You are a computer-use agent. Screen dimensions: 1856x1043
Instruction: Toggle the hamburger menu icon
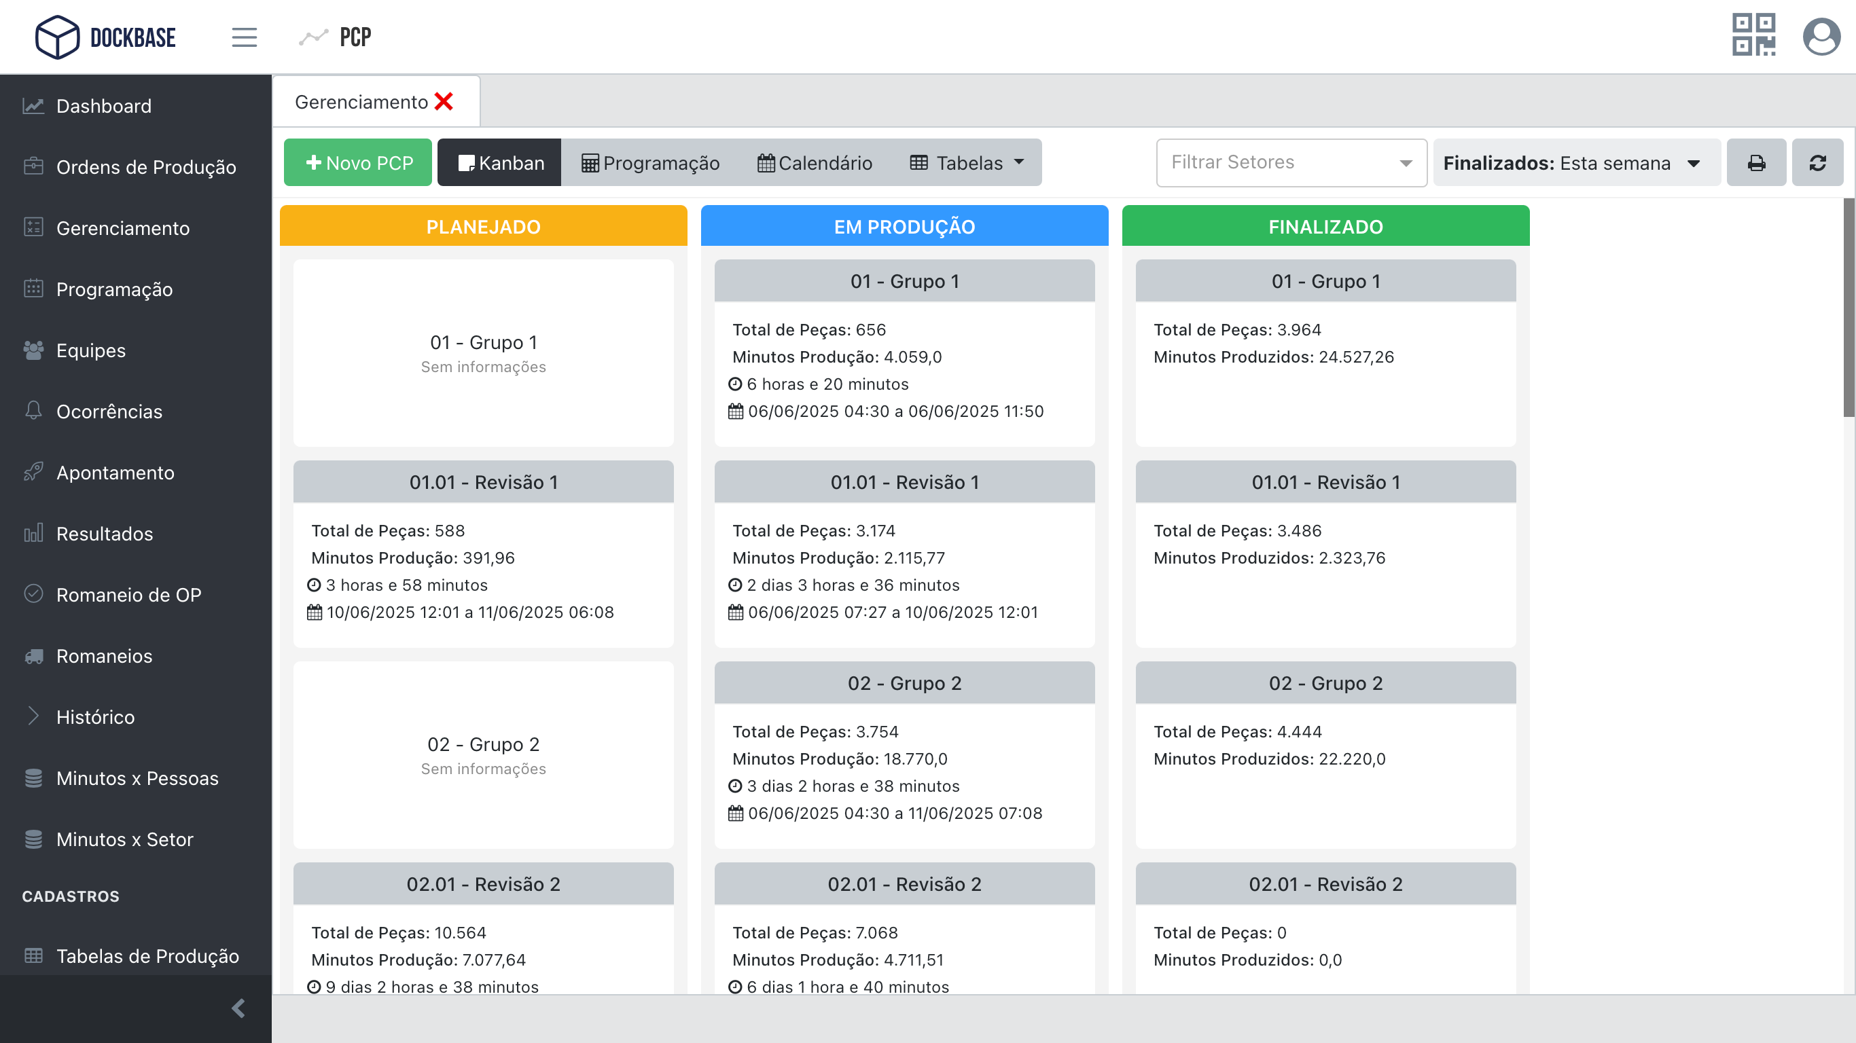pos(245,37)
